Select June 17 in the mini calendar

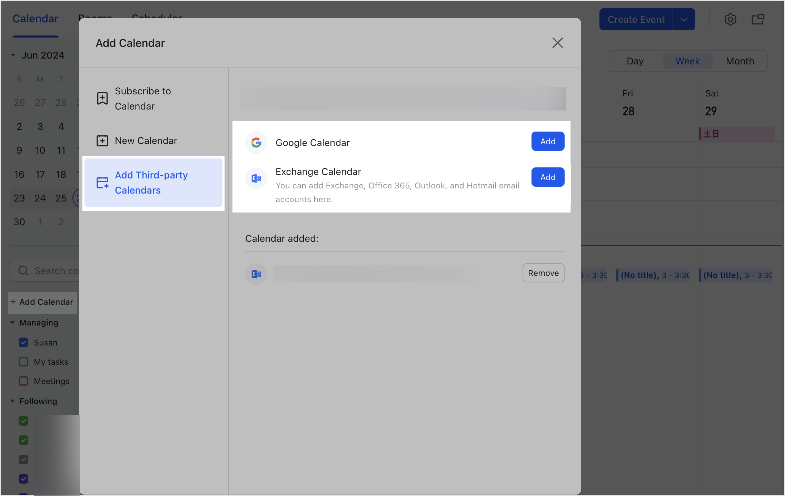pyautogui.click(x=40, y=174)
